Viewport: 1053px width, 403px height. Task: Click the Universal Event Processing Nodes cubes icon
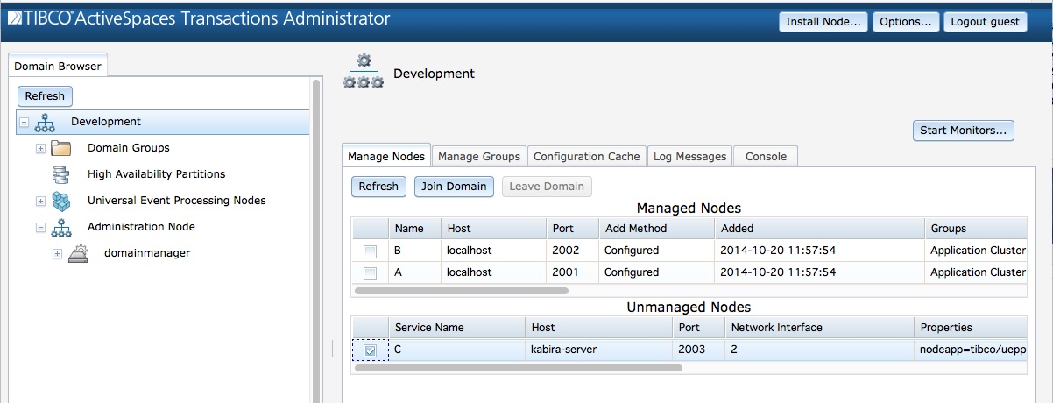point(60,201)
